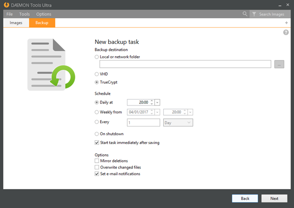Screen dimensions: 294x208
Task: Uncheck Start task immediately after saving
Action: click(x=97, y=143)
